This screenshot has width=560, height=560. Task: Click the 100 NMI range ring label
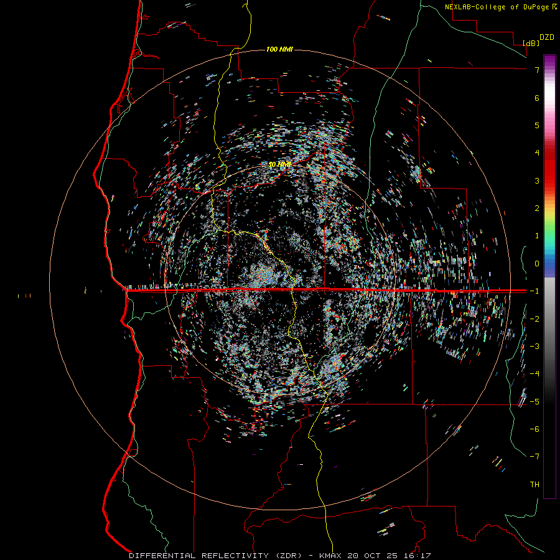[x=279, y=49]
